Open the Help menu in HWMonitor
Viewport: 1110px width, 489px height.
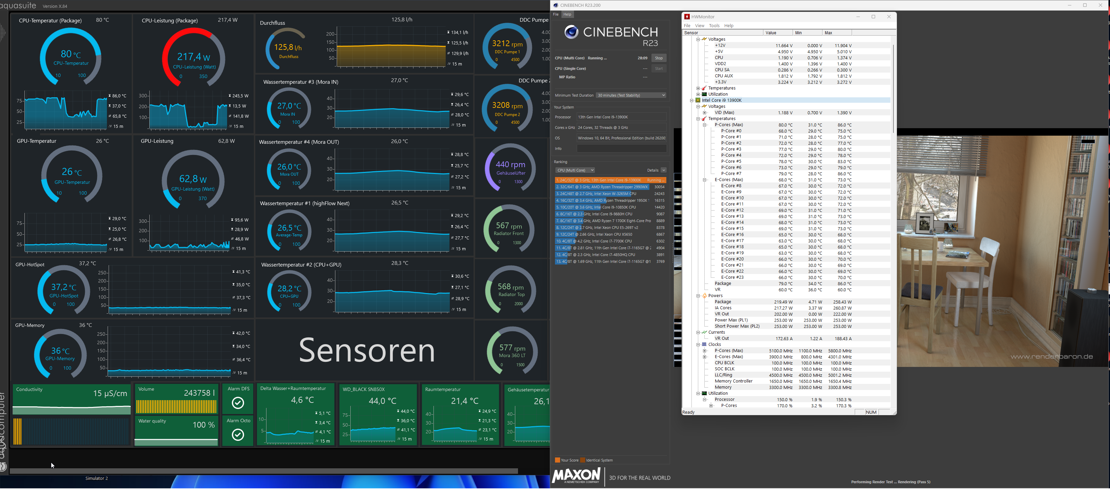click(729, 26)
